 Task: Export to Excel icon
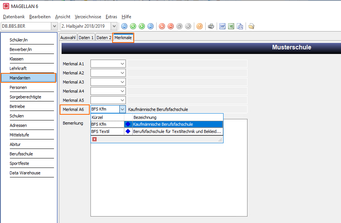coord(231,26)
